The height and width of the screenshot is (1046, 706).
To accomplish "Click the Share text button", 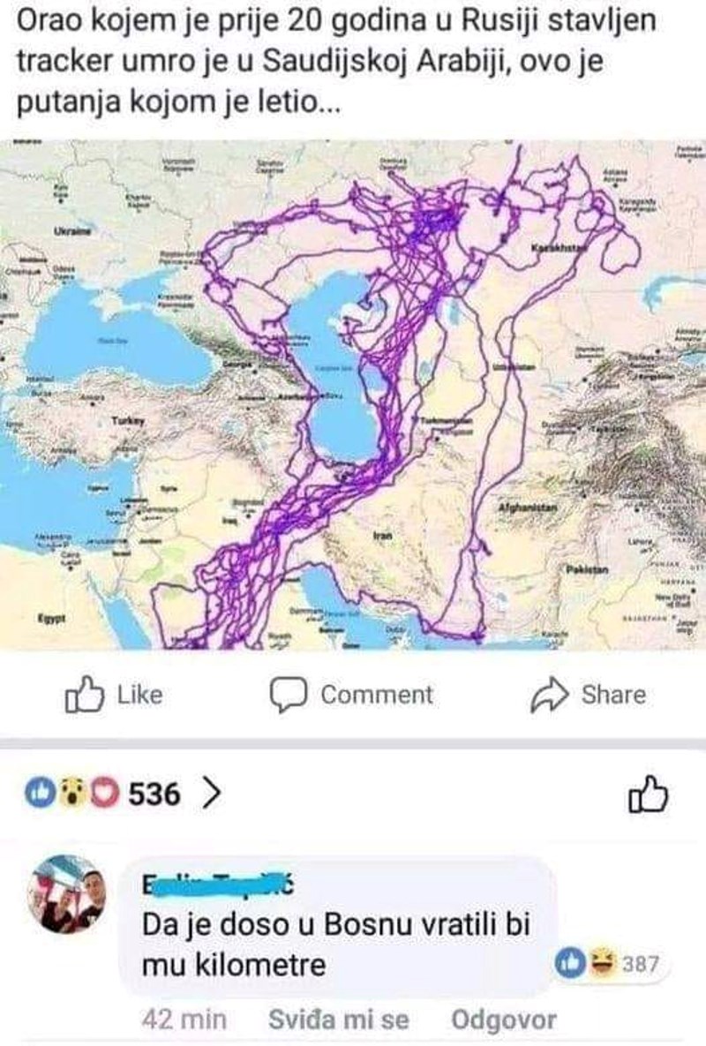I will (x=613, y=695).
